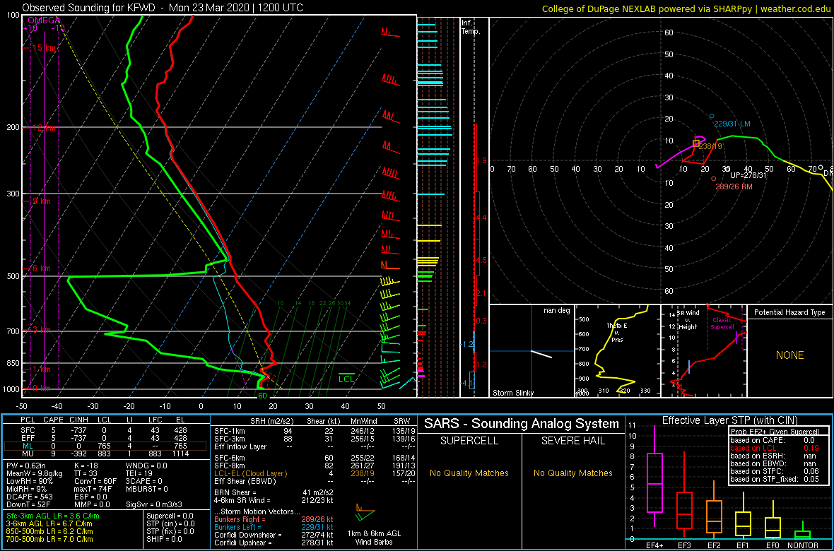Screen dimensions: 834x551
Task: Click the orange 238/19 mean wind square on hodograph
Action: tap(695, 143)
